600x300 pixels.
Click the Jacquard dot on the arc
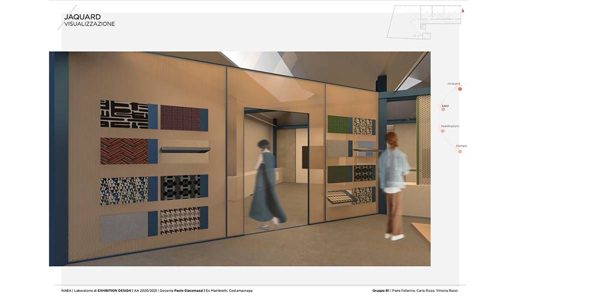(460, 89)
